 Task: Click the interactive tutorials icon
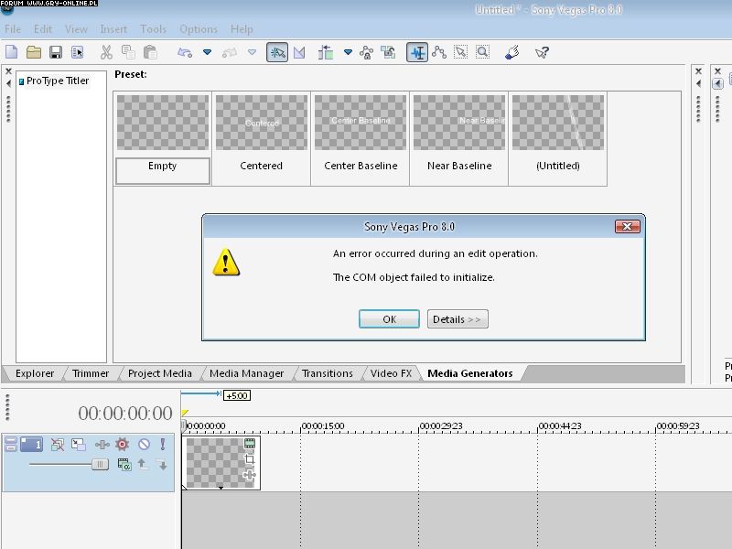pyautogui.click(x=512, y=52)
